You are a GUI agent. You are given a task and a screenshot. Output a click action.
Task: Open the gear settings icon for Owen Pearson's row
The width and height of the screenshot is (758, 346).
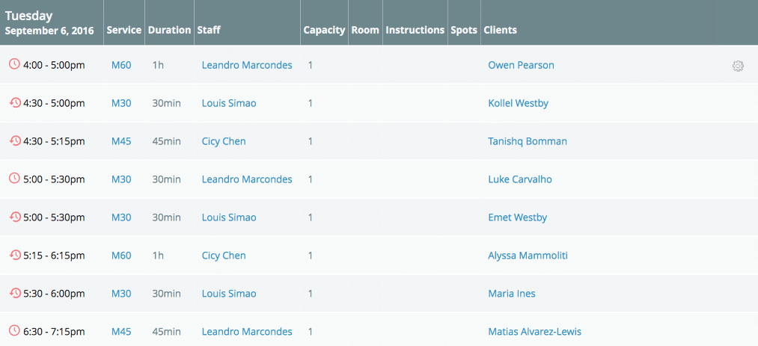coord(738,66)
